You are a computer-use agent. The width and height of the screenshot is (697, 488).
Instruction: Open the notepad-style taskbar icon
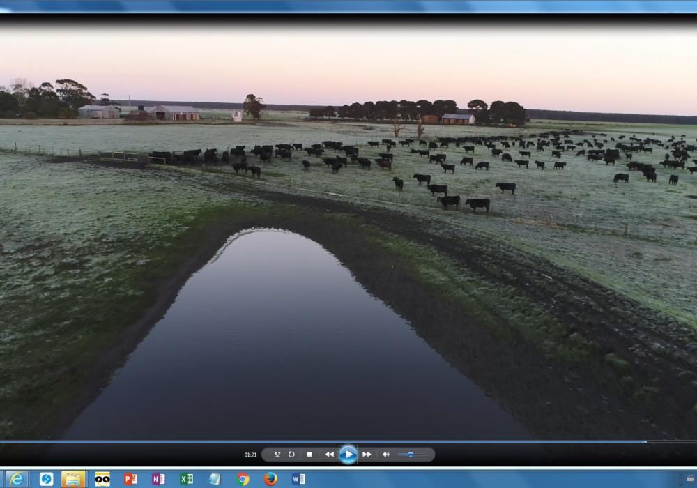[214, 479]
